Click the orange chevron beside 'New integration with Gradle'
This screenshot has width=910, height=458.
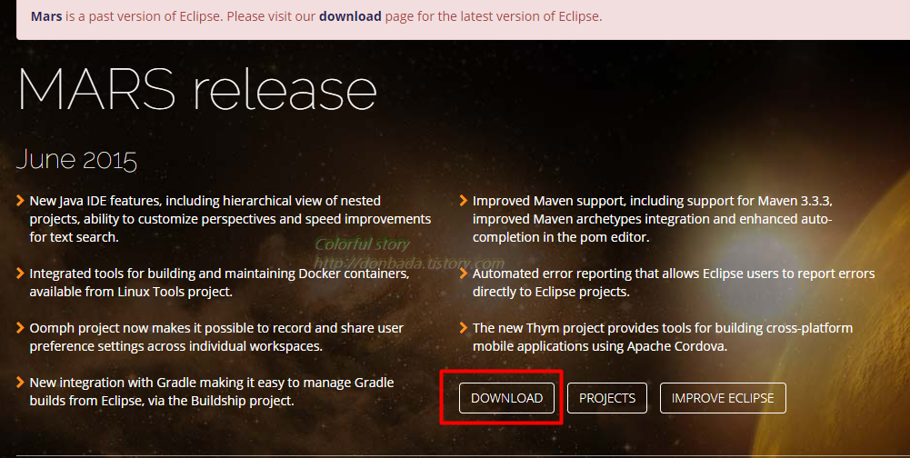20,383
